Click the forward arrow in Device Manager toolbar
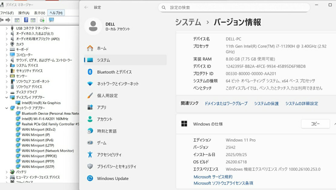 tap(8, 20)
